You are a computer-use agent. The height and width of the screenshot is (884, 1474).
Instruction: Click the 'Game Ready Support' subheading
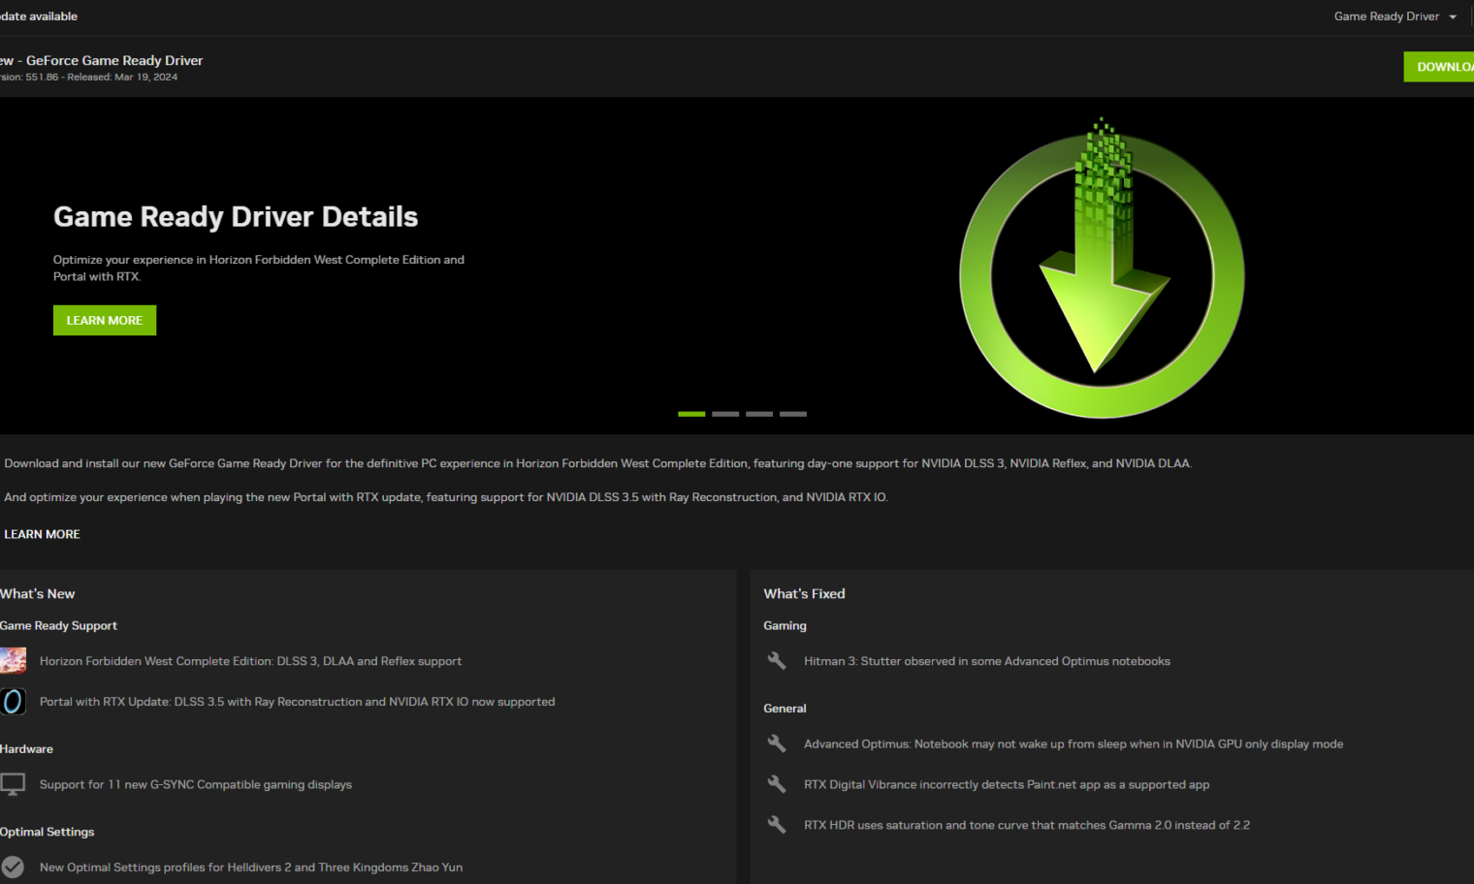click(x=58, y=626)
